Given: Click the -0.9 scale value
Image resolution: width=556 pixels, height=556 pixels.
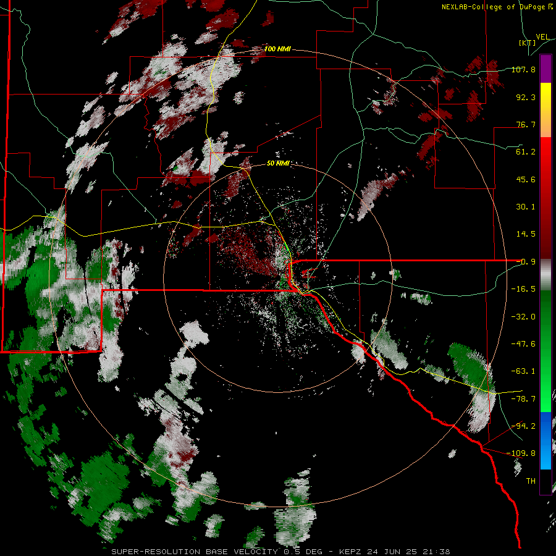Looking at the screenshot, I should 526,262.
